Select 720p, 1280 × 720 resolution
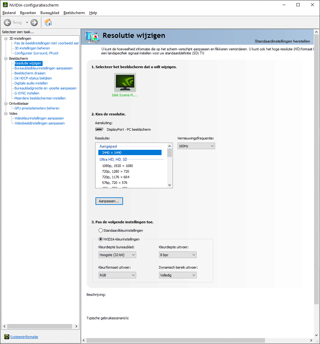 coord(116,171)
